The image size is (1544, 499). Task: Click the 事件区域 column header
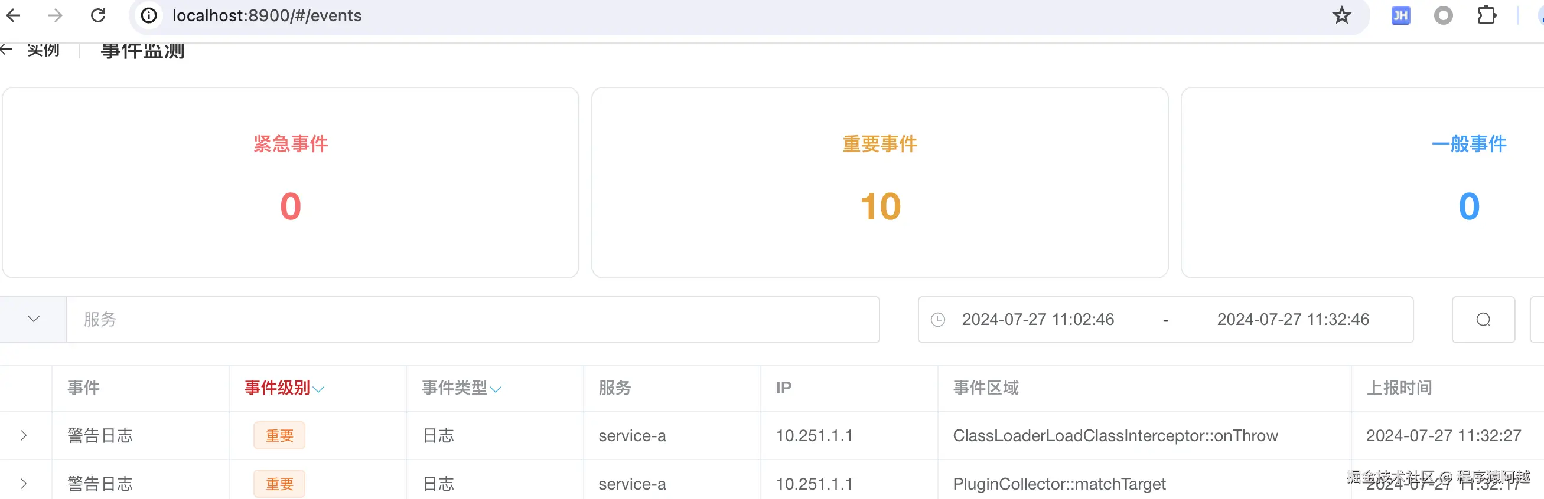(986, 388)
